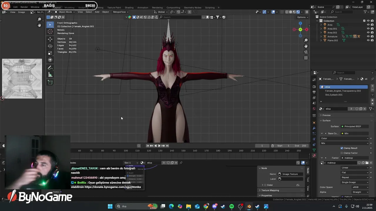Select the Move tool in viewport toolbar

(50, 39)
